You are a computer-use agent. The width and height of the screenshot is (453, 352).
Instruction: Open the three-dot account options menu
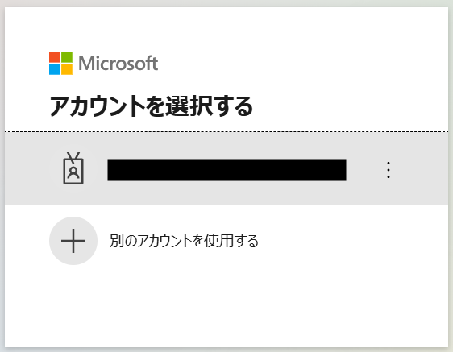tap(389, 170)
